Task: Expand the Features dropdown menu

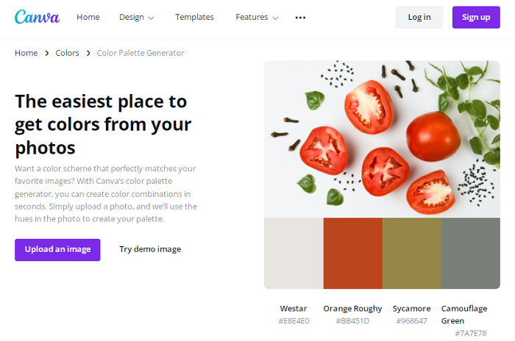Action: [257, 17]
